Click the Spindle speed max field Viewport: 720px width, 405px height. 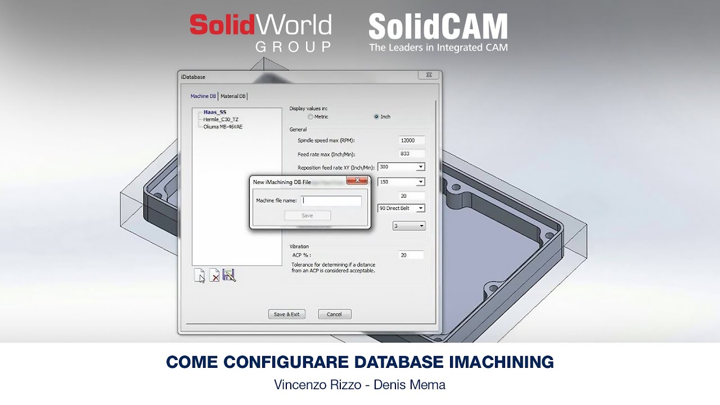tap(411, 141)
